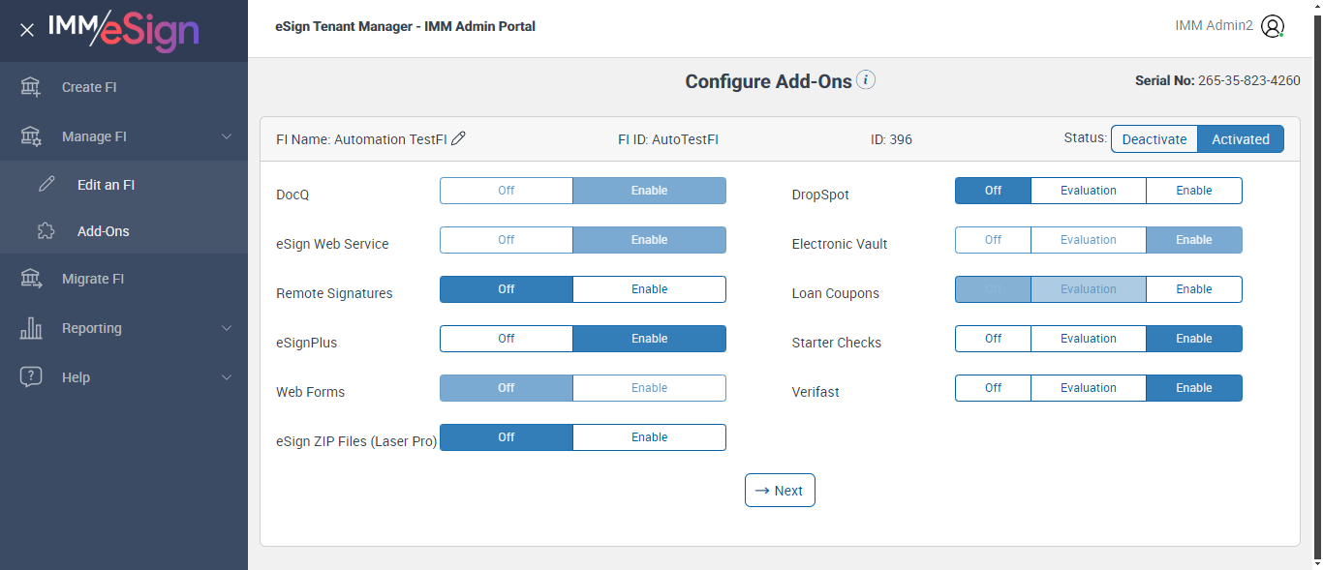Set DropSpot to Evaluation

pyautogui.click(x=1088, y=191)
